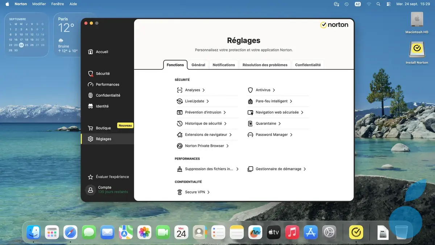The height and width of the screenshot is (245, 435).
Task: Open the Boutique marked Nouveau
Action: [104, 128]
